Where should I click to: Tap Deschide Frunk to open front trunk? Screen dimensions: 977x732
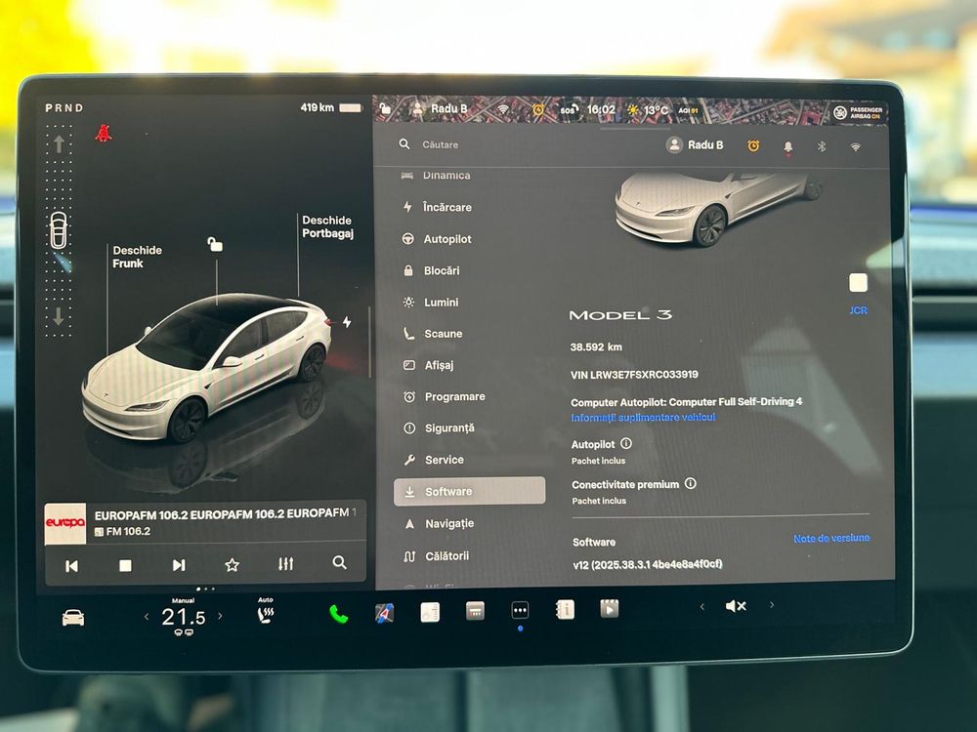tap(137, 257)
